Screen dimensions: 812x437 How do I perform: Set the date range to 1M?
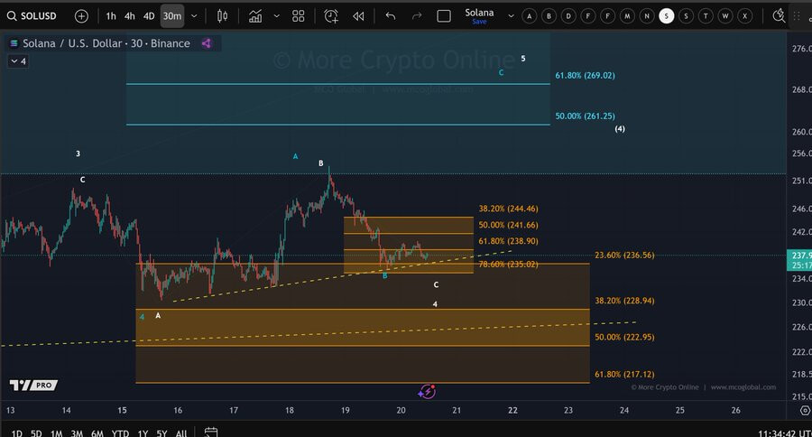click(57, 432)
